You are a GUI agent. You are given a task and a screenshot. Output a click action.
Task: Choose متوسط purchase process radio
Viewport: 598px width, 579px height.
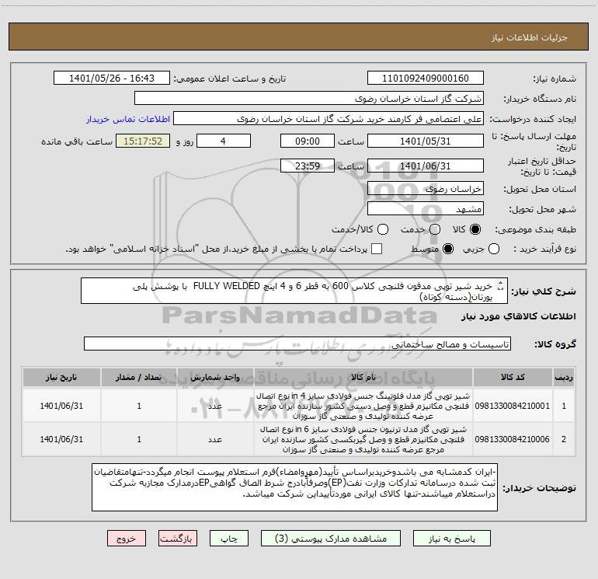[x=448, y=249]
